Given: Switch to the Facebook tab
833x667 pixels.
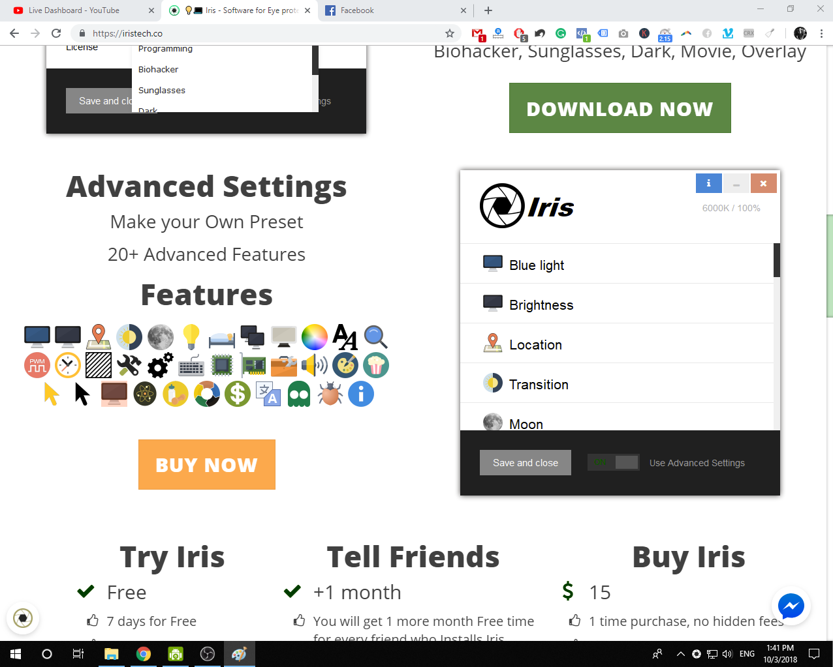Looking at the screenshot, I should tap(392, 10).
